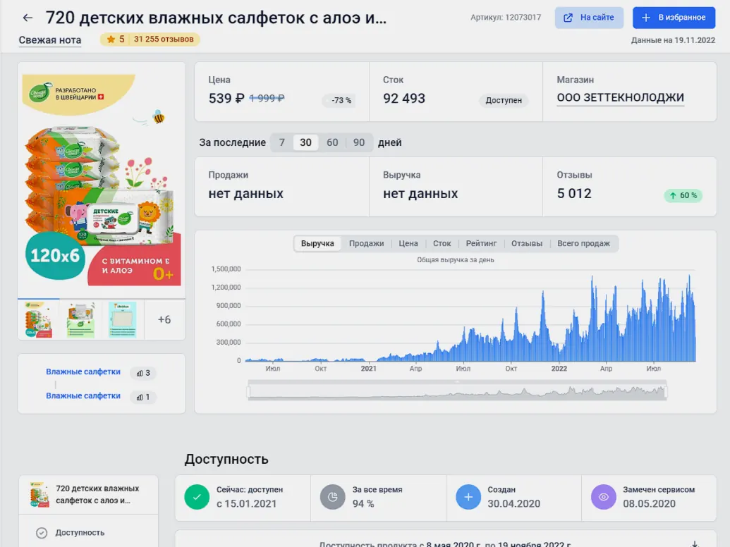Viewport: 730px width, 547px height.
Task: Click the blue plus 'Создан' icon
Action: (468, 497)
